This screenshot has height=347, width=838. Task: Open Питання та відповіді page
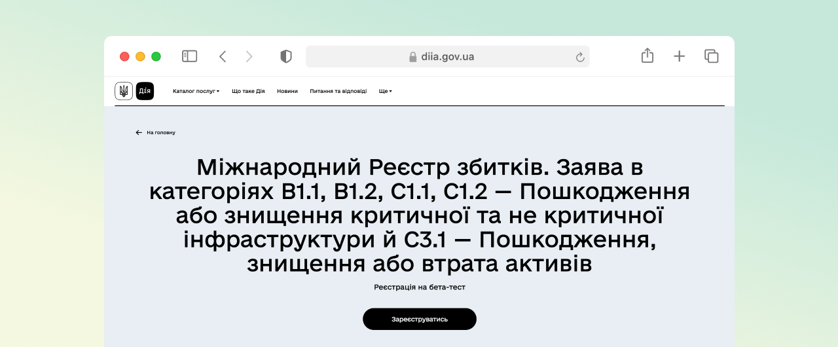338,91
